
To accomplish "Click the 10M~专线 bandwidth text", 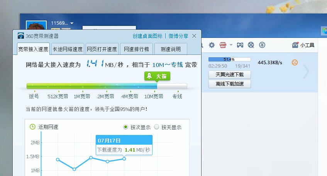I will coord(168,65).
